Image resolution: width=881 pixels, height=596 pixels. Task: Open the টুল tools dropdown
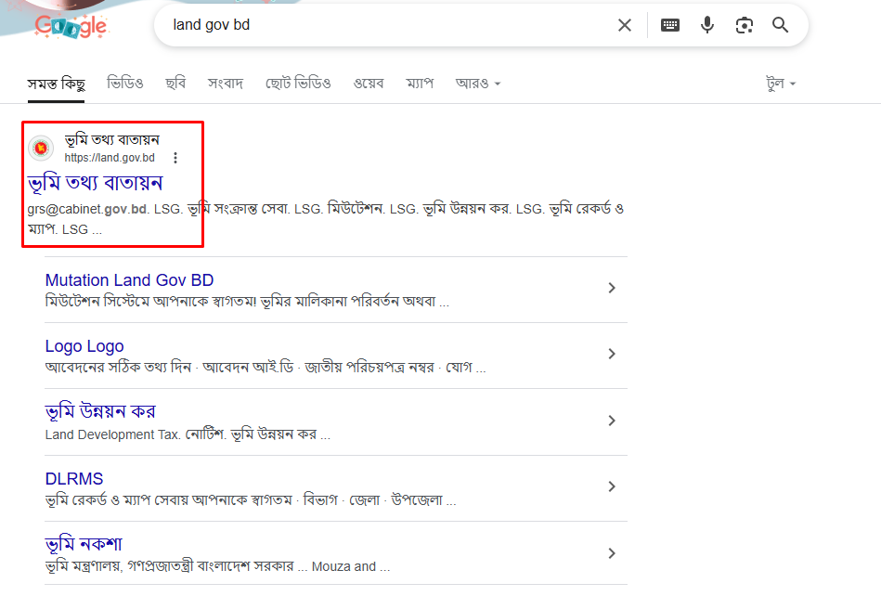(781, 84)
